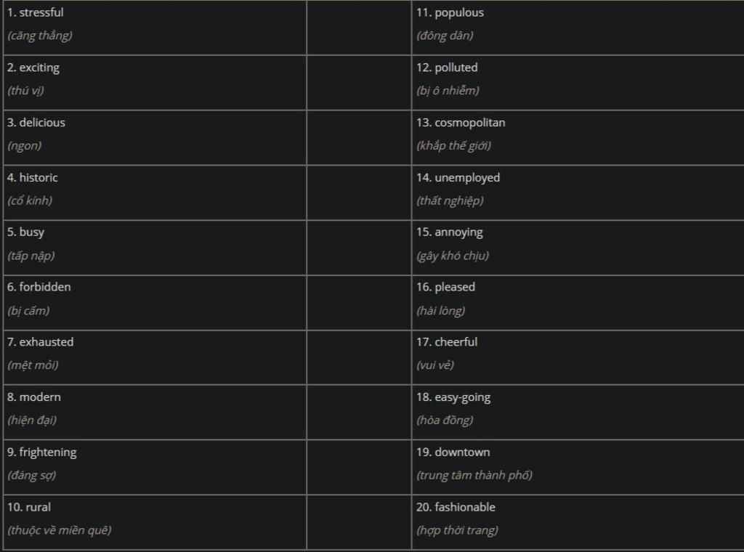The width and height of the screenshot is (744, 552).
Task: Select the word "cosmopolitan"
Action: pos(470,123)
